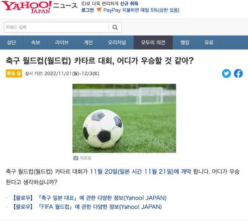Viewport: 248px width, 222px height.
Task: Share the poll on Twitter
Action: [226, 73]
